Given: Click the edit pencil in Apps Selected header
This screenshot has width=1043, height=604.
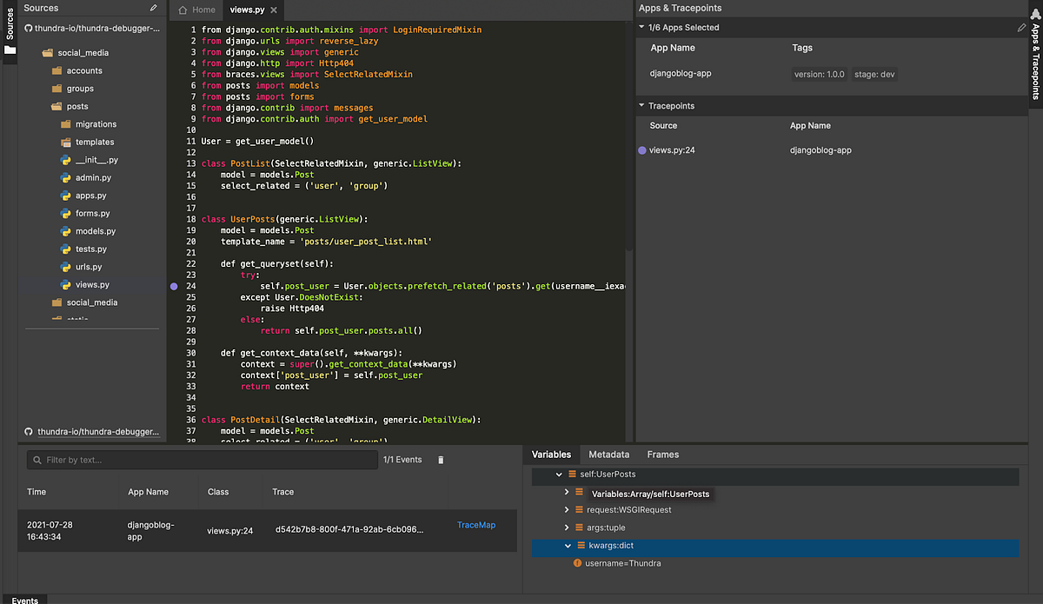Looking at the screenshot, I should (x=1022, y=28).
